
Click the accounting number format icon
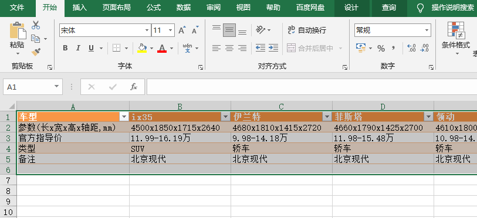tap(361, 48)
